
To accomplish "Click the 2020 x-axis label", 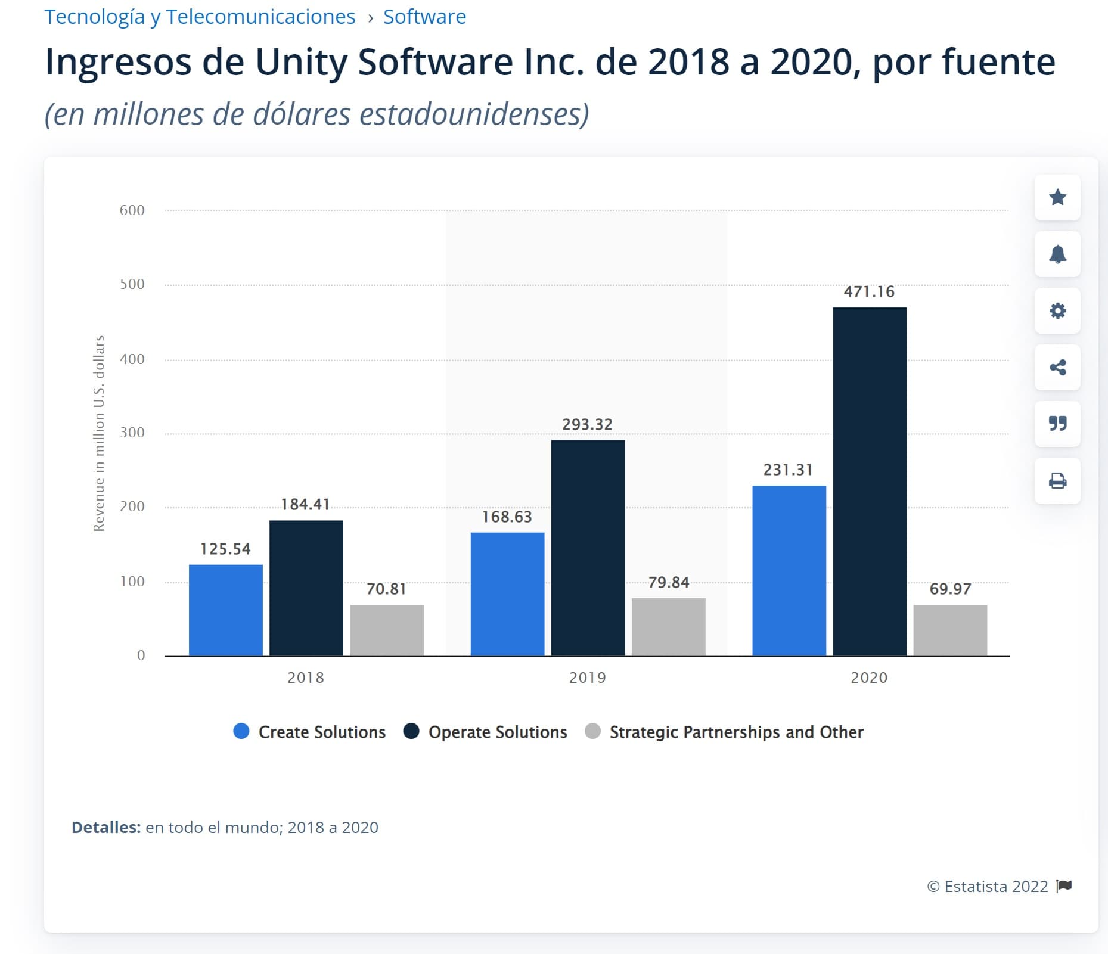I will pyautogui.click(x=870, y=678).
